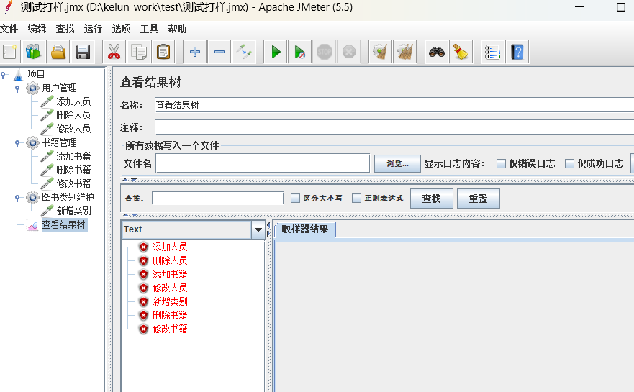Screen dimensions: 634x392
Task: Click gear icon of 用户管理 thread group
Action: click(x=33, y=88)
